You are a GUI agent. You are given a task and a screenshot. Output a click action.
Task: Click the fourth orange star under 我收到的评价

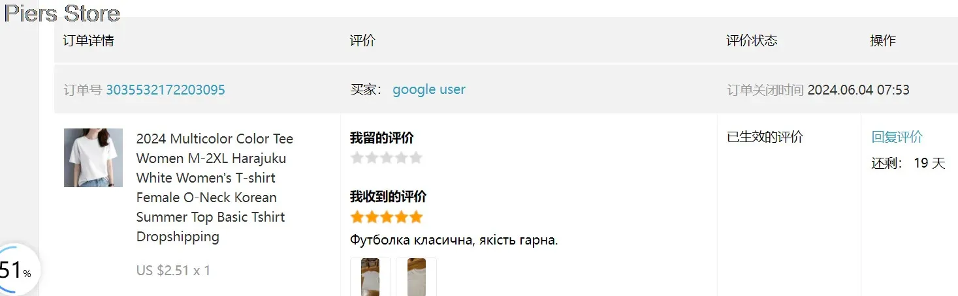click(x=402, y=217)
